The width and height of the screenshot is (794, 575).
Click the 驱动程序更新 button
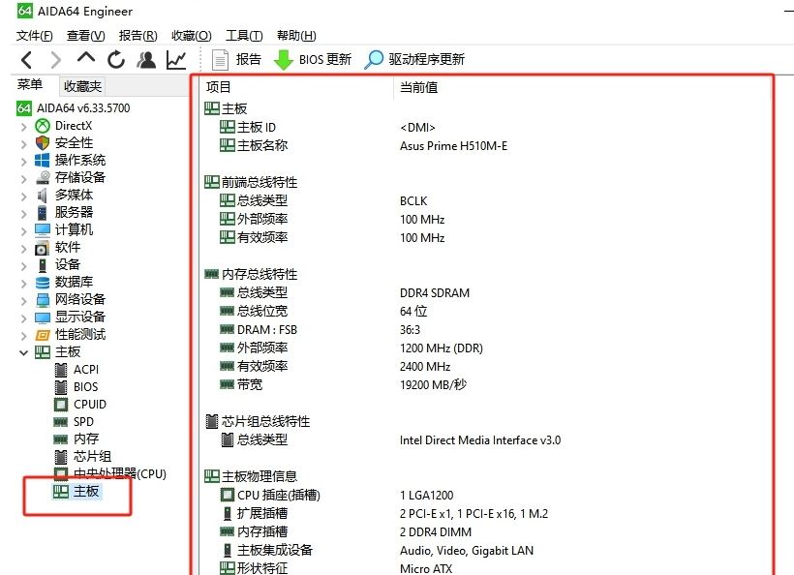(414, 60)
